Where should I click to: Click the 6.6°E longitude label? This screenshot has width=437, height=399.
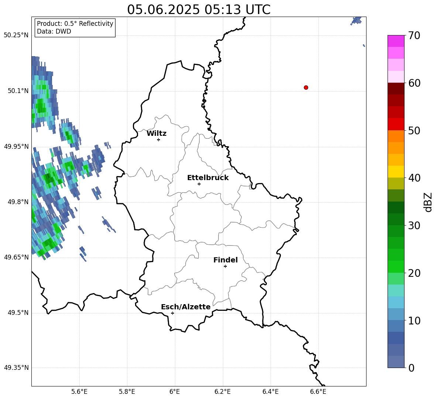click(318, 392)
